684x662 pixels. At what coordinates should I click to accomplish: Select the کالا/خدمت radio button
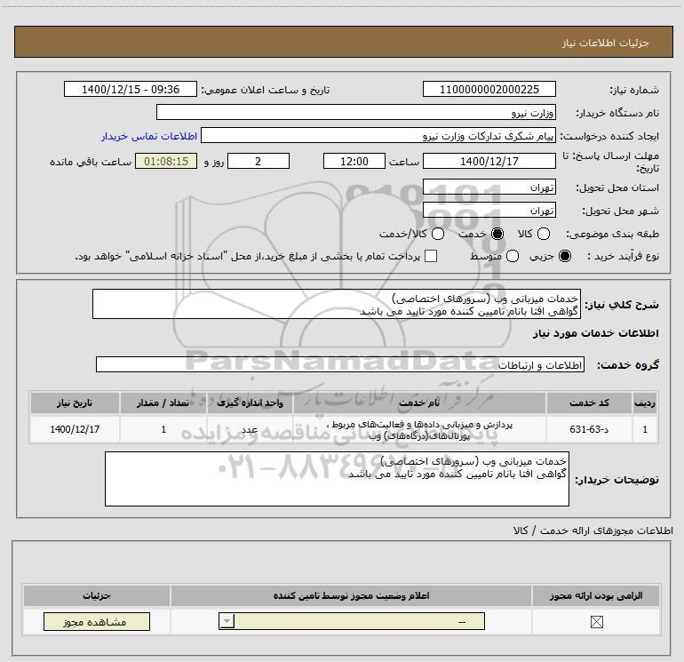[x=438, y=234]
